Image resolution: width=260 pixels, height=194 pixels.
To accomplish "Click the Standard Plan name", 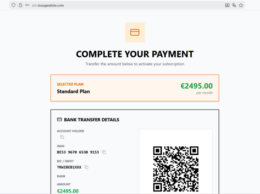I will [x=73, y=91].
